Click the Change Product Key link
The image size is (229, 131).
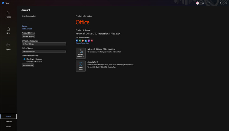pos(82,43)
